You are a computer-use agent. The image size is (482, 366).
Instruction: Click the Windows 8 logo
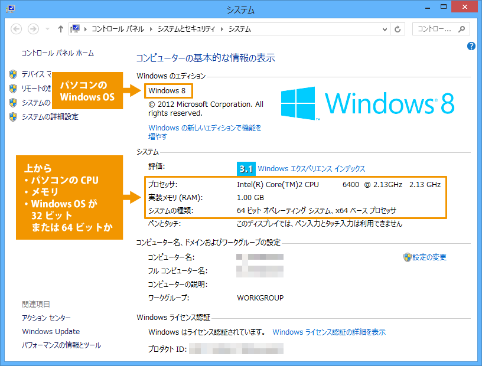pyautogui.click(x=367, y=103)
